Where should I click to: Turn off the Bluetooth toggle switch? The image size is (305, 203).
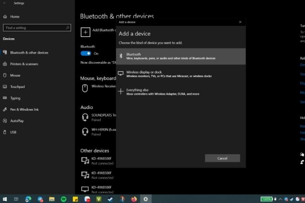coord(86,54)
